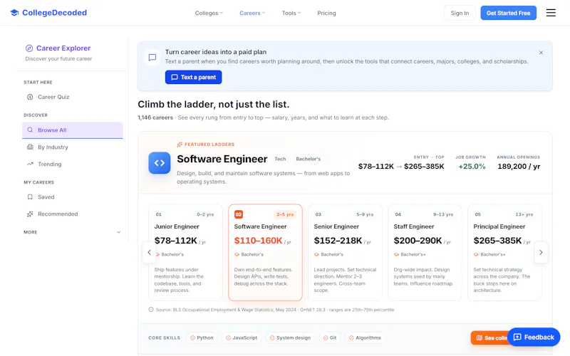Screen dimensions: 570x356
Task: Click the Browse All search icon
Action: click(30, 130)
